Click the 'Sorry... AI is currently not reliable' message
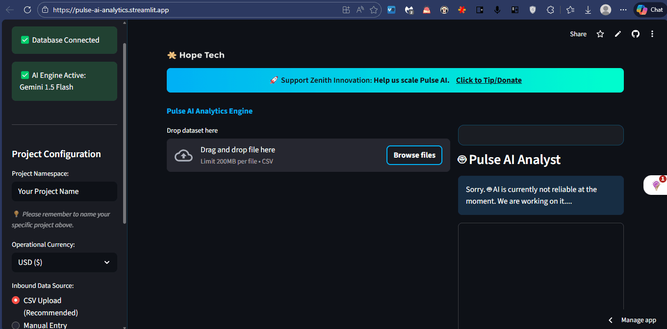This screenshot has width=667, height=329. (541, 195)
